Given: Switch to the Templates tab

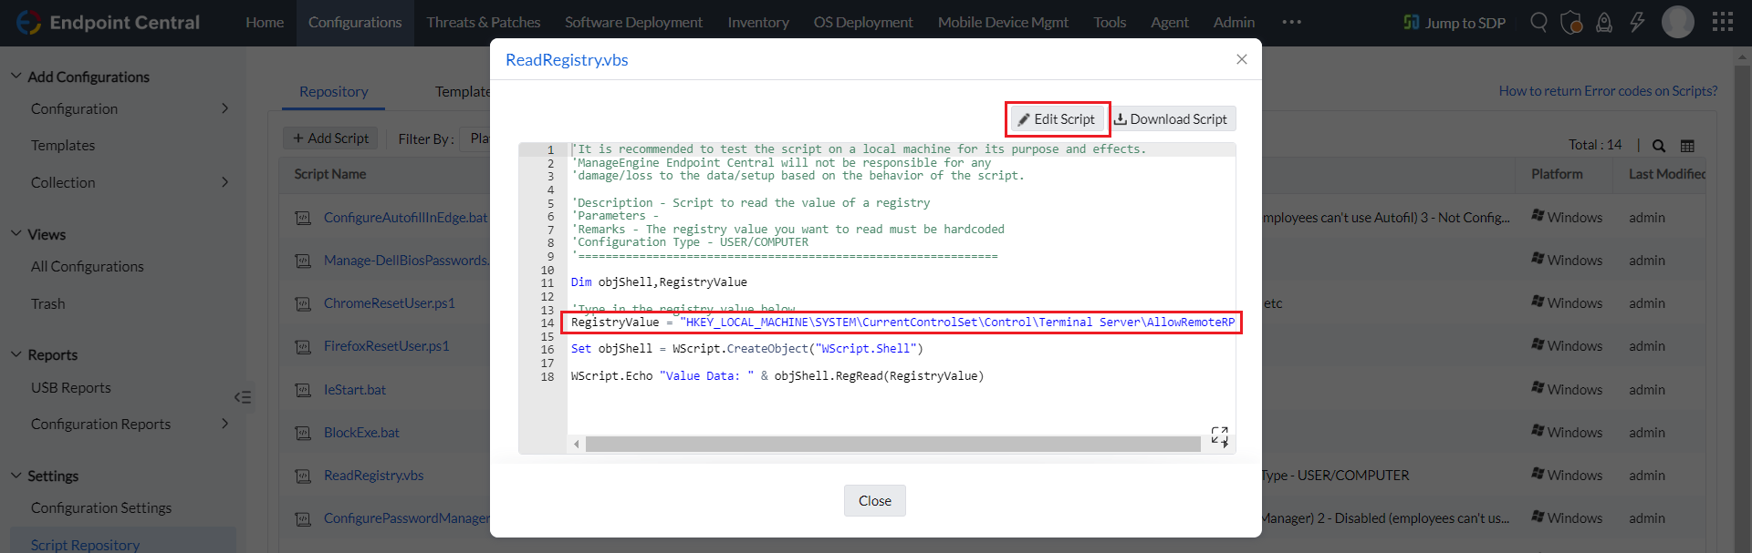Looking at the screenshot, I should click(x=463, y=92).
